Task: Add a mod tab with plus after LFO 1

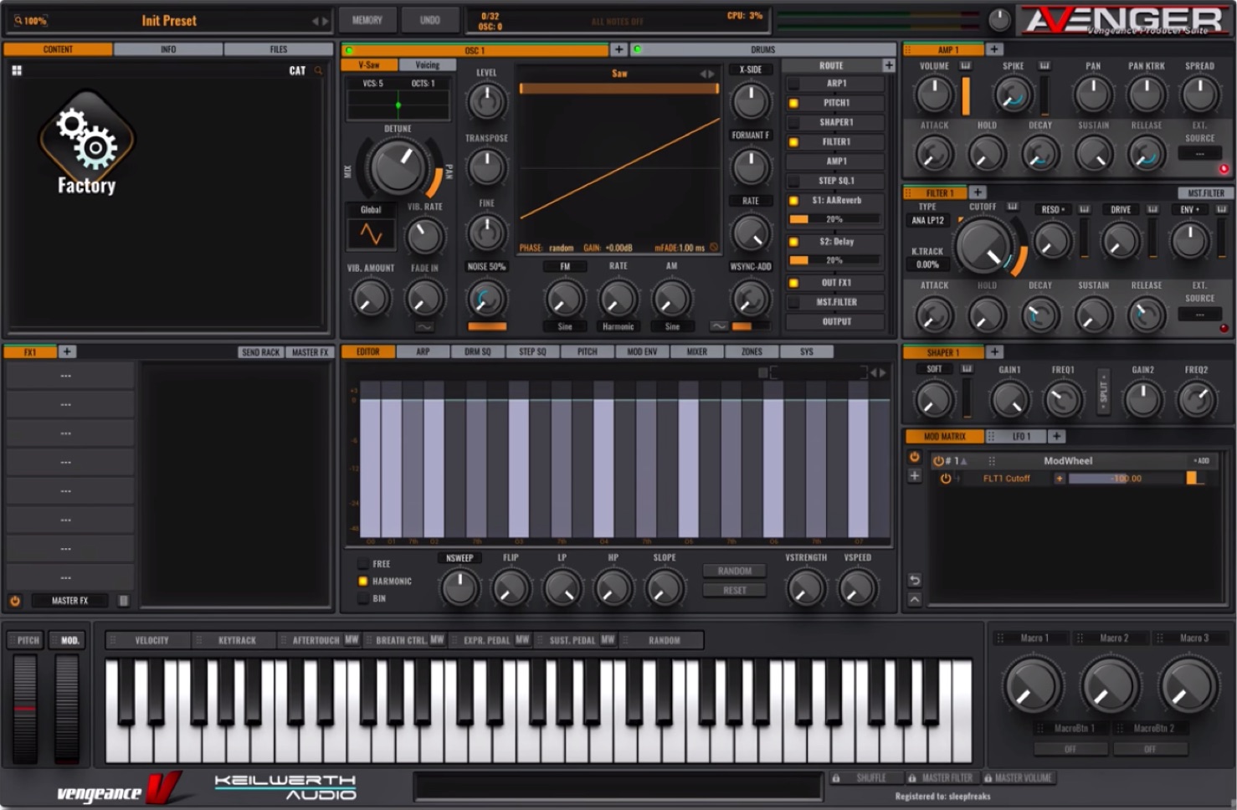Action: [x=1056, y=436]
